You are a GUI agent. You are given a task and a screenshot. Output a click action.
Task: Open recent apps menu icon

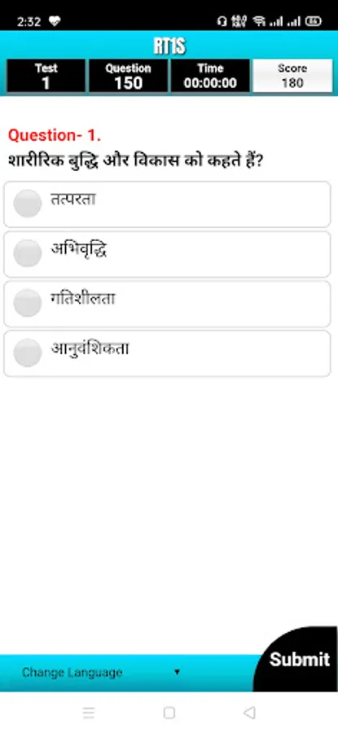click(88, 713)
